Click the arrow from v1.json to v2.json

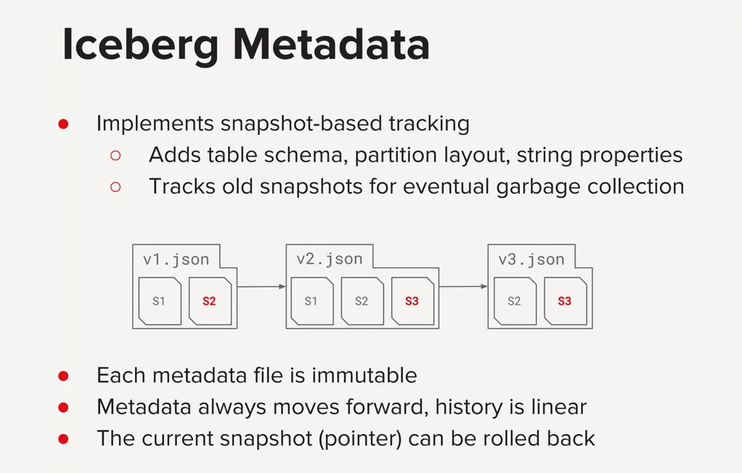261,287
